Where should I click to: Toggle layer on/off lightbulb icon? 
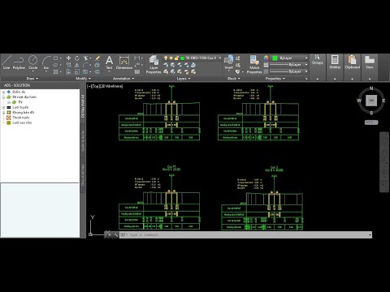pyautogui.click(x=166, y=58)
